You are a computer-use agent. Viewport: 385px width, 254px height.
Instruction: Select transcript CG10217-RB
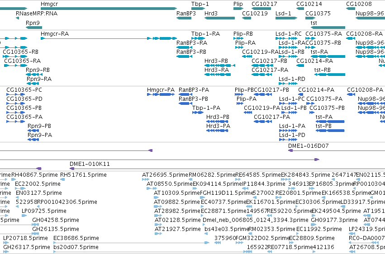tap(262, 66)
